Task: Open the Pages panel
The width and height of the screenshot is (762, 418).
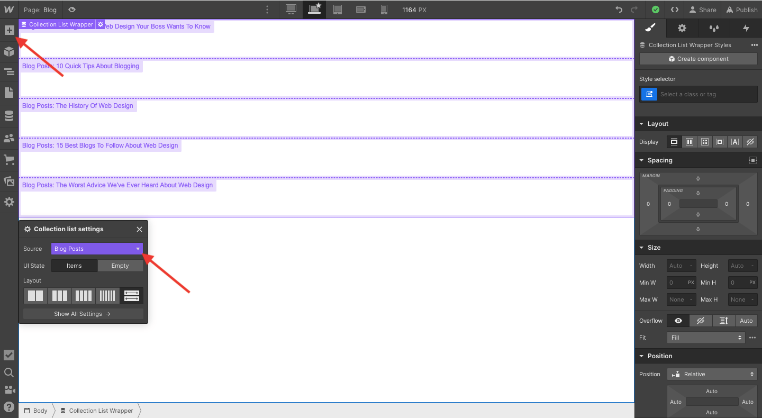Action: click(9, 92)
